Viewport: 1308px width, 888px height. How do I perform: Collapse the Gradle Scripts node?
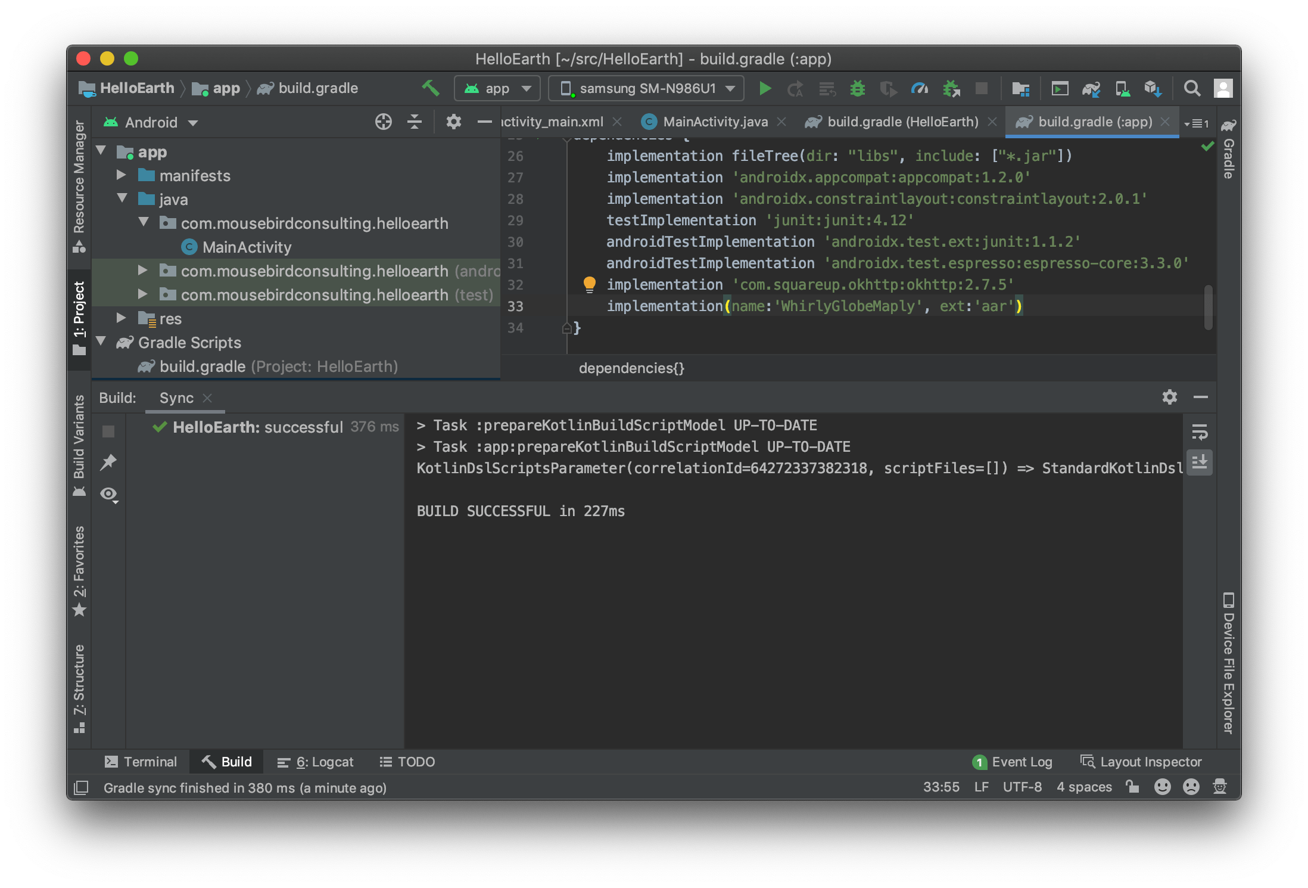pos(101,341)
